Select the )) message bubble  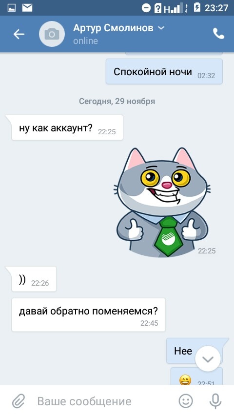point(34,279)
